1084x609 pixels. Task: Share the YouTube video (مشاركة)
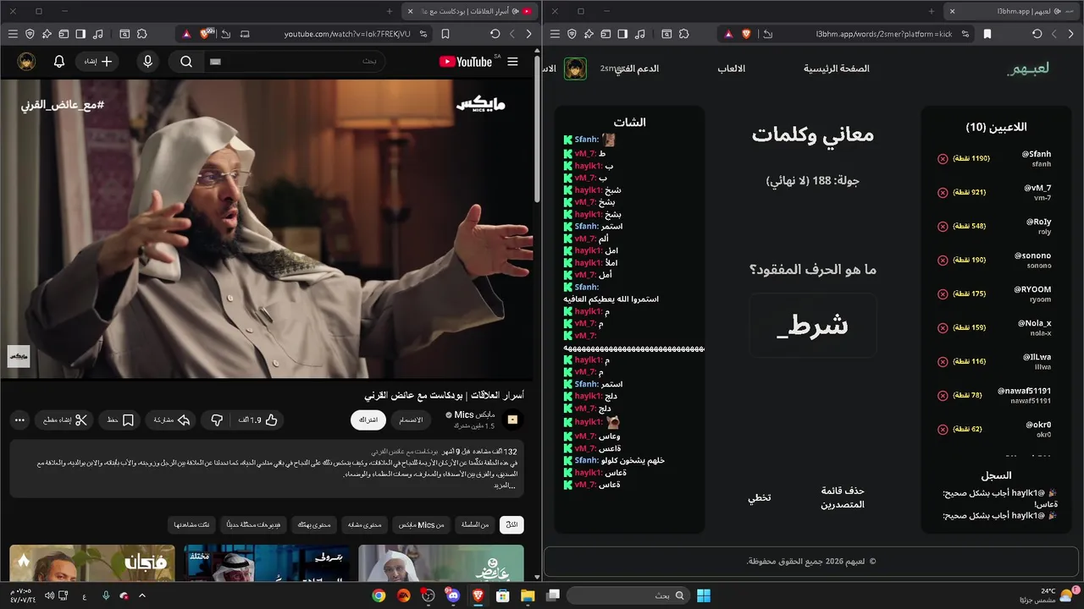(171, 420)
